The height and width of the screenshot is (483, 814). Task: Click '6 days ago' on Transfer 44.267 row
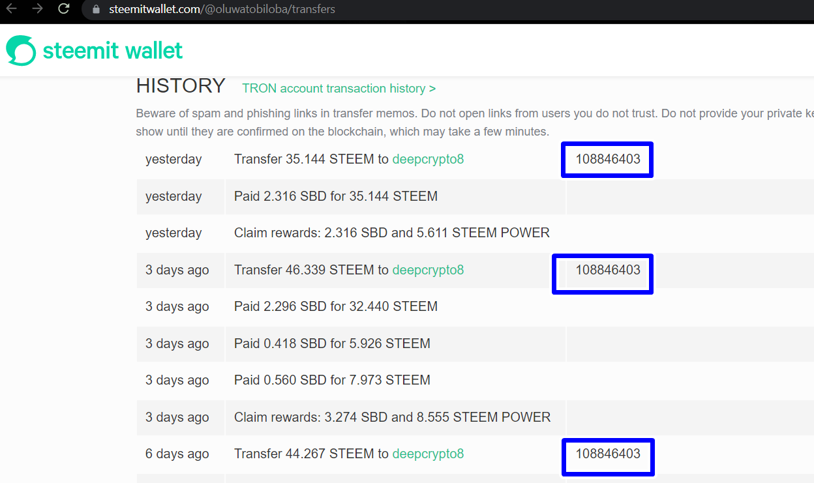(177, 454)
